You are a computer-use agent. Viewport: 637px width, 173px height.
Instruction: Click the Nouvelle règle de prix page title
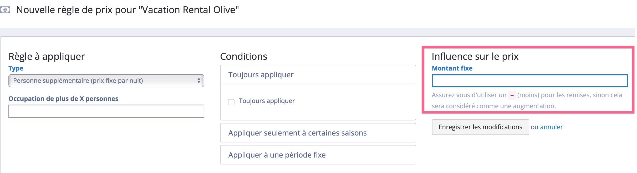pyautogui.click(x=128, y=10)
